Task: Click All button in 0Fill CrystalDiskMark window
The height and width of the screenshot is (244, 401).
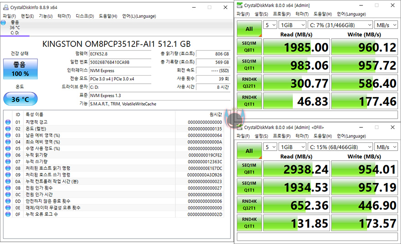Action: pyautogui.click(x=249, y=151)
